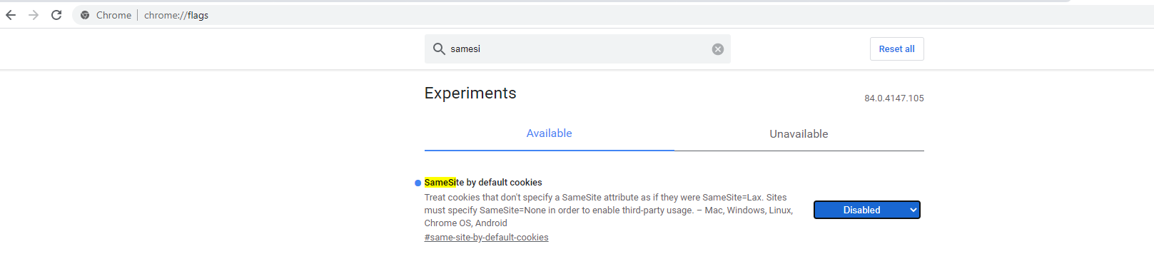Click the magnifier icon in flags search
Screen dimensions: 1154x259
pyautogui.click(x=439, y=49)
